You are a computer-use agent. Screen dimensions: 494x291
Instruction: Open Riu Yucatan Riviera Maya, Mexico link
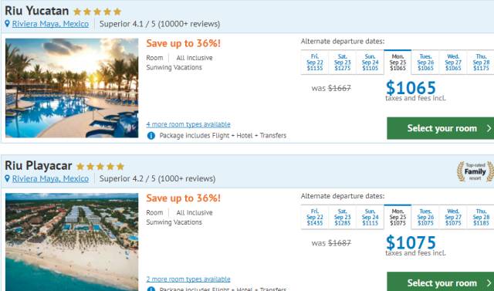50,24
